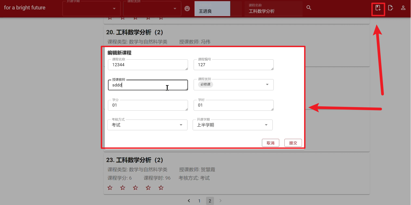This screenshot has height=205, width=411.
Task: Toggle the 必修课 chip in the dialog
Action: [x=205, y=84]
